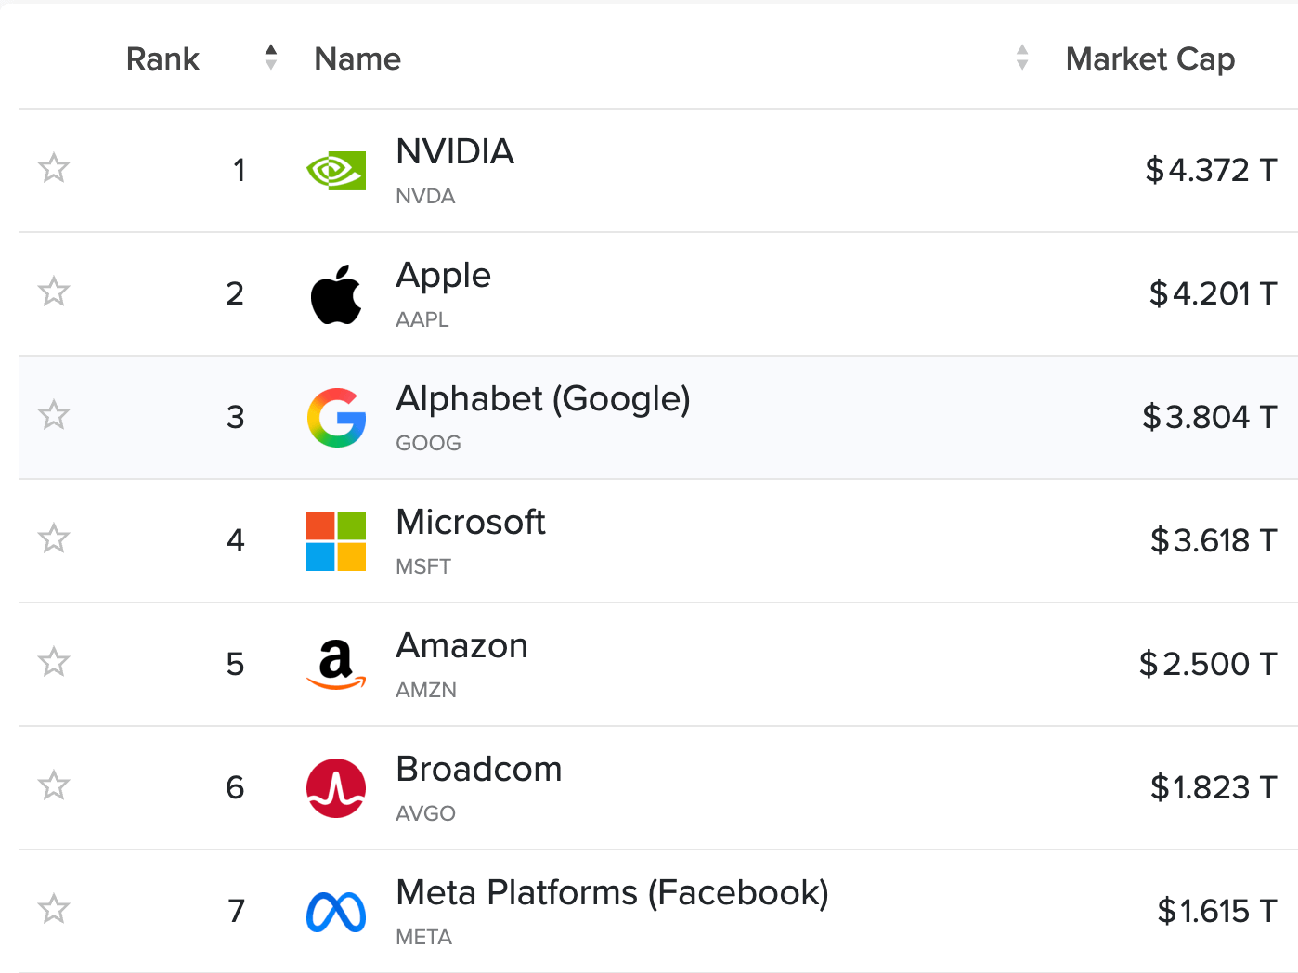The width and height of the screenshot is (1298, 973).
Task: Click the NVIDIA logo icon
Action: pyautogui.click(x=336, y=171)
